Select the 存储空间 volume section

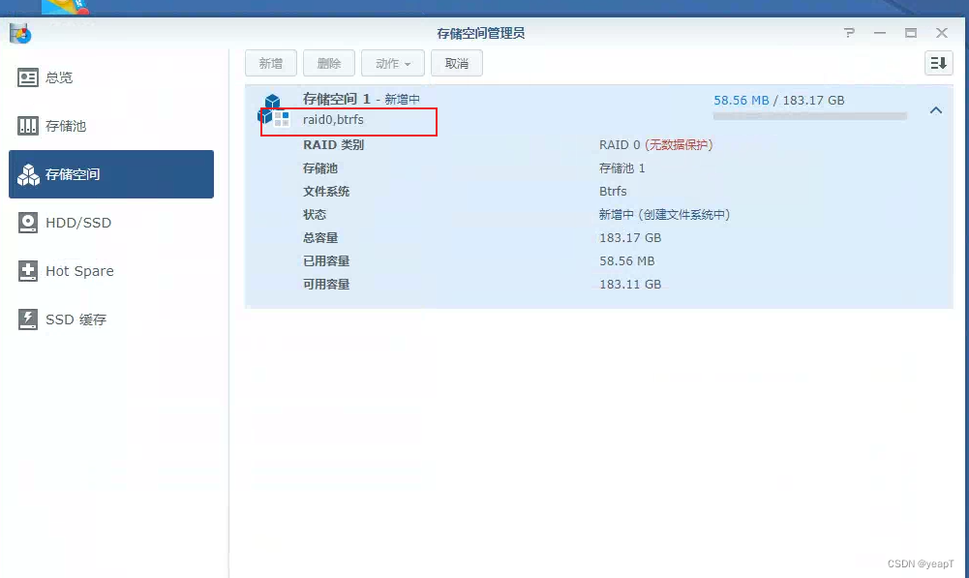pyautogui.click(x=111, y=174)
